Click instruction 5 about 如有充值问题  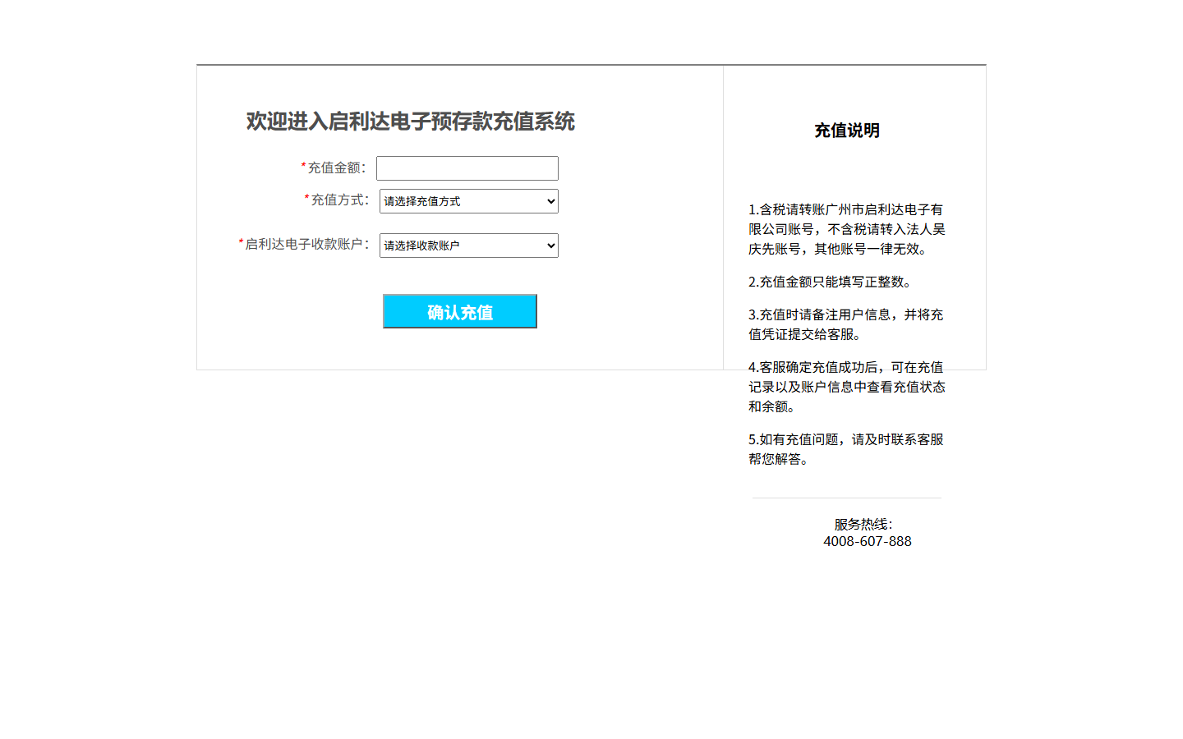[846, 449]
